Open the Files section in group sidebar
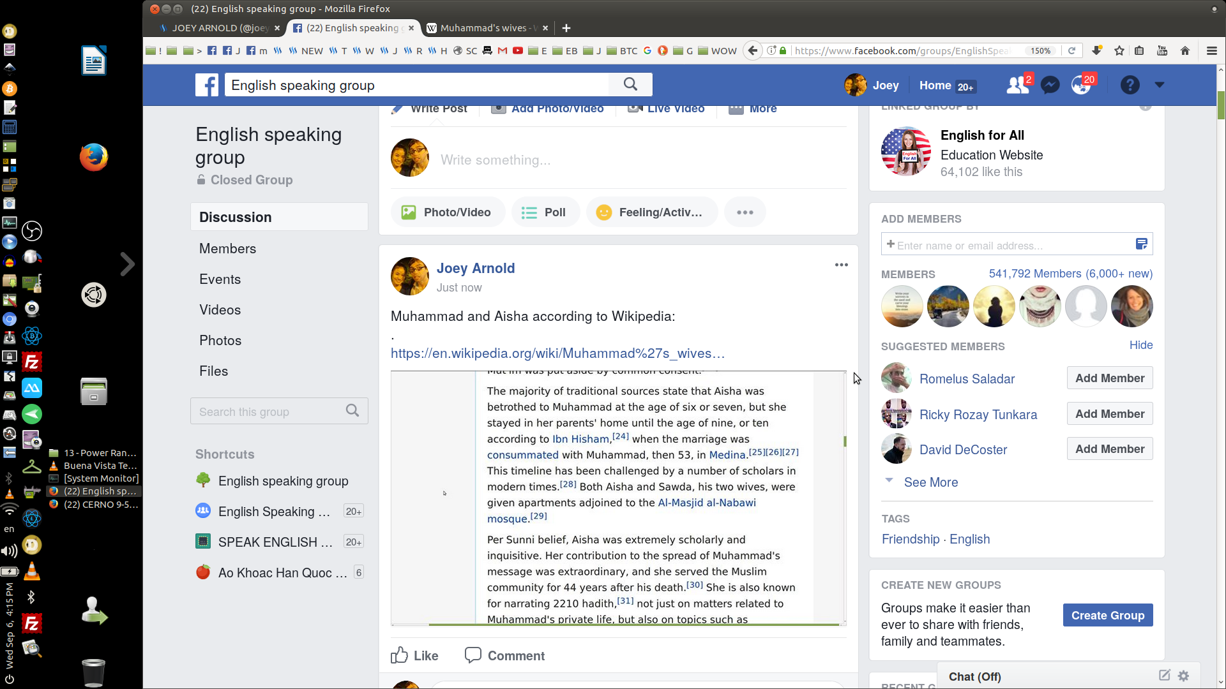The width and height of the screenshot is (1226, 689). click(213, 371)
